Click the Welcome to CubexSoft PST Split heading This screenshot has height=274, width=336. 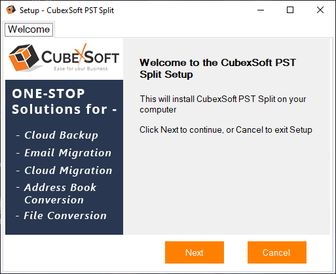(x=217, y=69)
